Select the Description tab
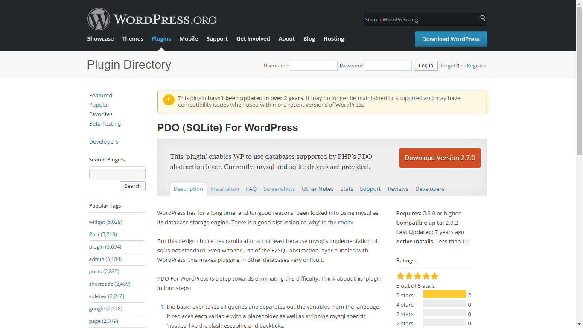The width and height of the screenshot is (583, 328). 188,189
